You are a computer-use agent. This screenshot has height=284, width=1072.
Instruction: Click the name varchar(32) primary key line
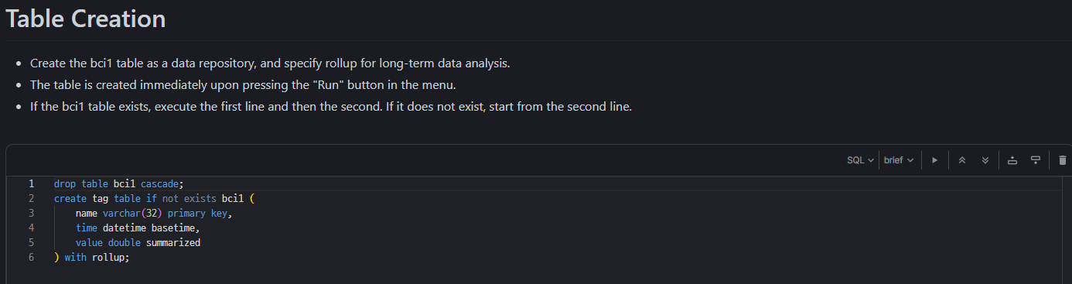[154, 213]
